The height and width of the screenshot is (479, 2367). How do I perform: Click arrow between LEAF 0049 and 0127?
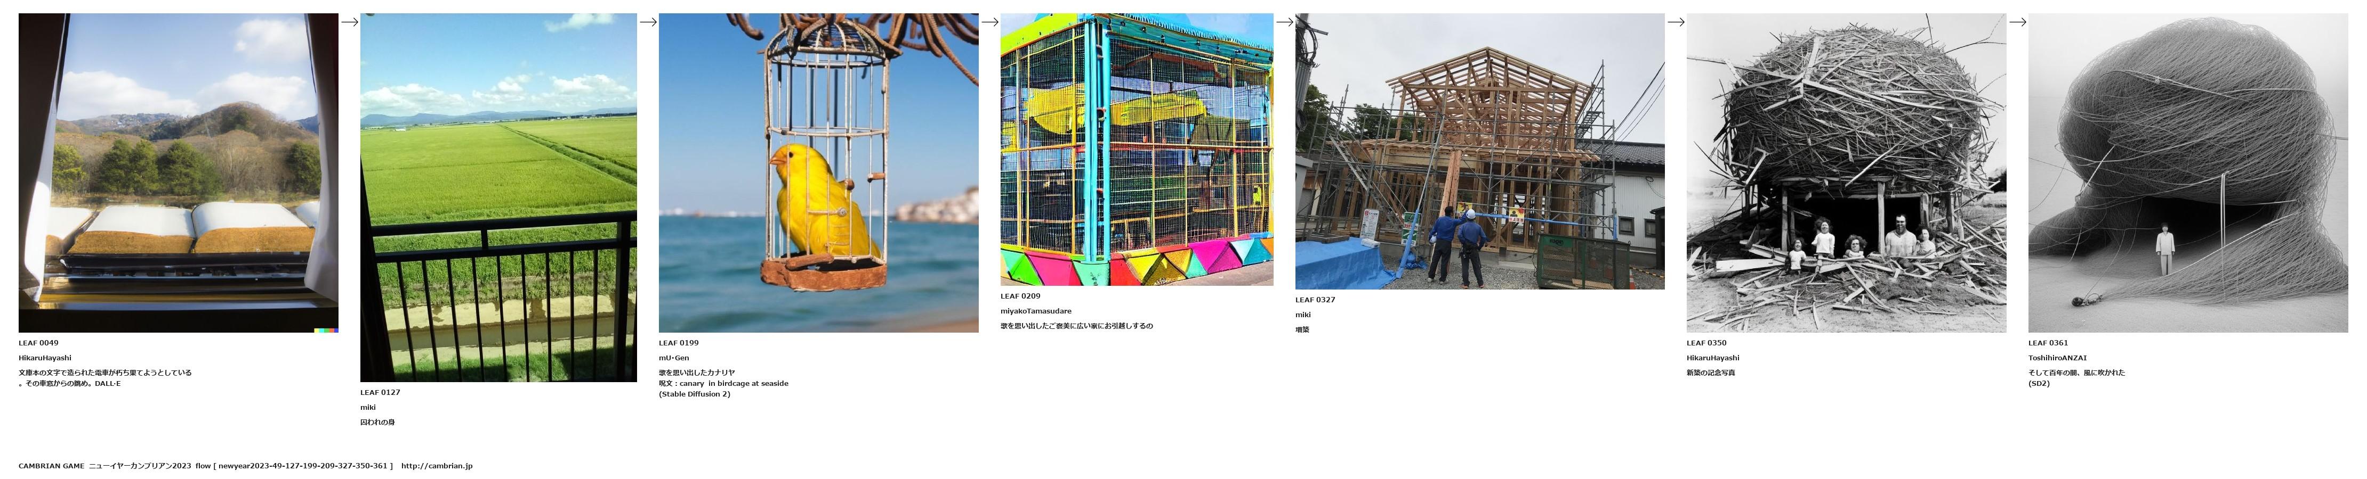click(349, 22)
